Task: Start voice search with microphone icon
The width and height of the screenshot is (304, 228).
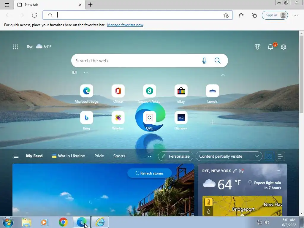Action: pos(204,61)
